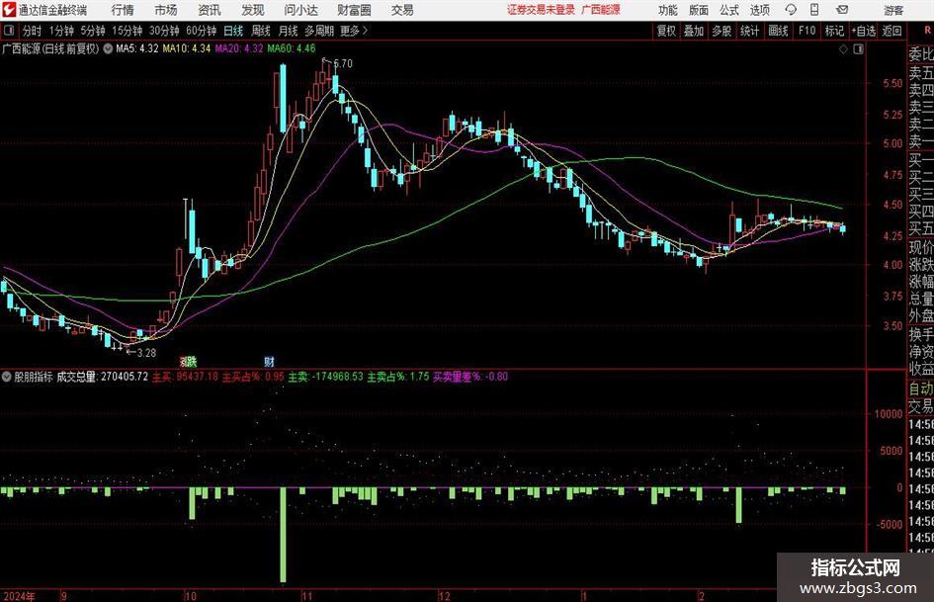
Task: Open the 财富圈 menu
Action: tap(354, 10)
